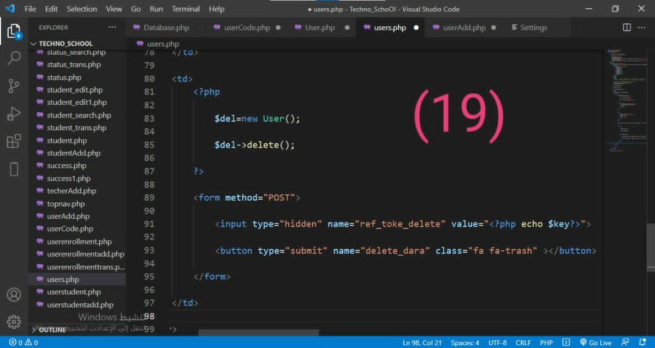Change indentation via Spaces: 4

(x=465, y=343)
